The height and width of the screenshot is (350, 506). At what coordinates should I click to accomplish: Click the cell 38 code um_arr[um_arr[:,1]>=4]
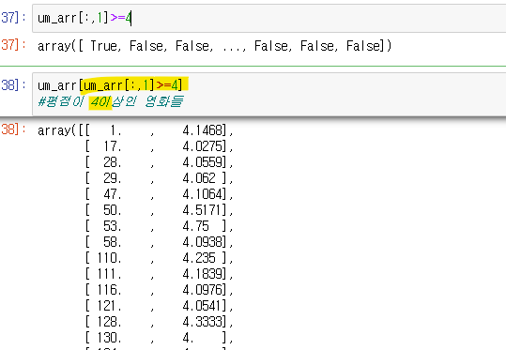pyautogui.click(x=110, y=85)
